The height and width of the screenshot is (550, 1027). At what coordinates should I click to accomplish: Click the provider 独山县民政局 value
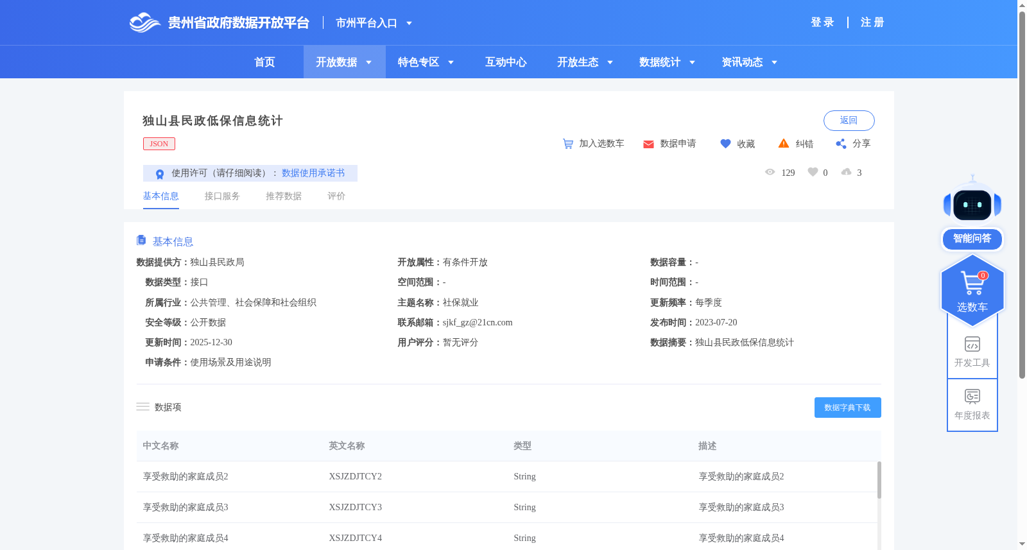click(x=217, y=262)
